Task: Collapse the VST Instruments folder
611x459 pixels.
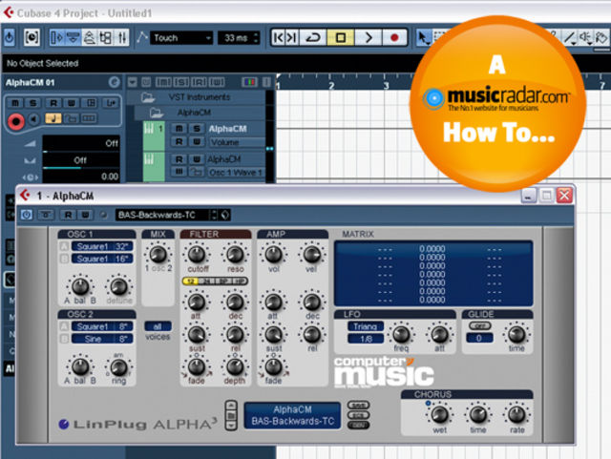Action: click(x=148, y=96)
